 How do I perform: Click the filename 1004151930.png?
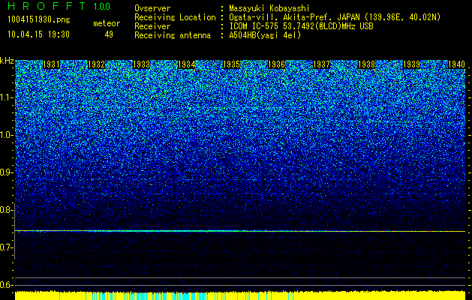pyautogui.click(x=39, y=20)
